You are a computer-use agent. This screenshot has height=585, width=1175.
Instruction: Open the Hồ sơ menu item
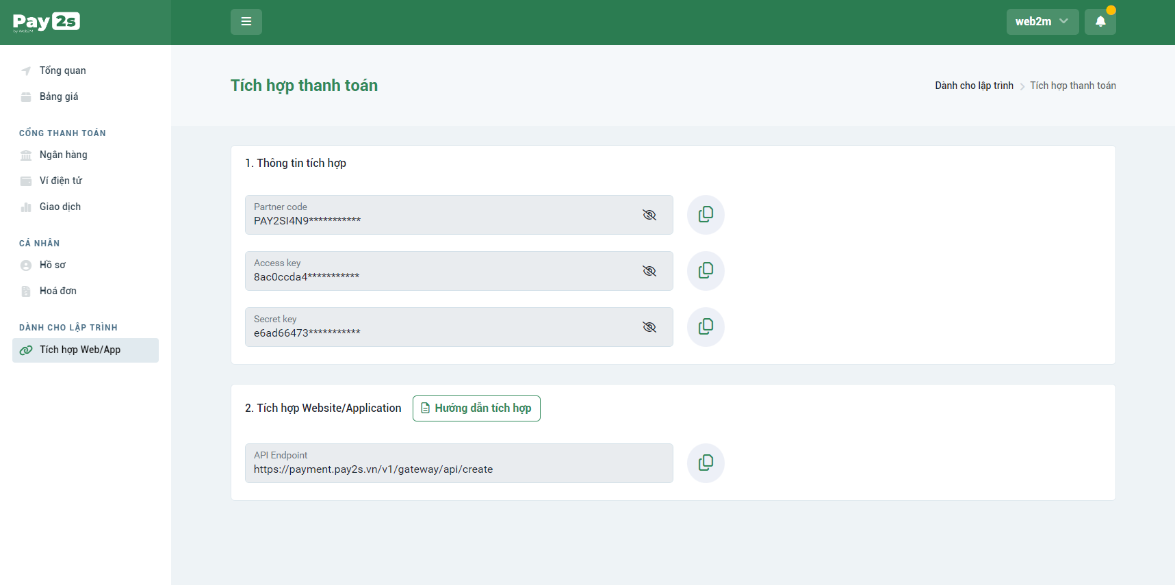point(53,265)
